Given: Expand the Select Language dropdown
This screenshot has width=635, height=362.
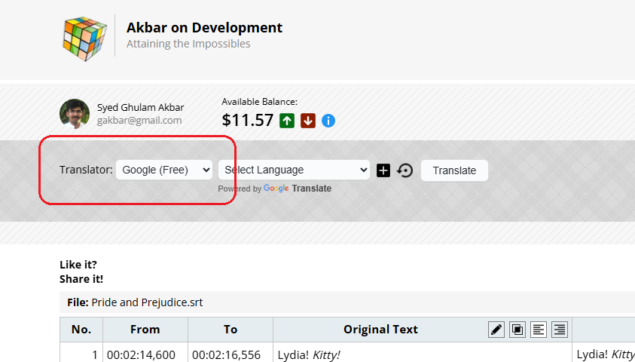Looking at the screenshot, I should click(294, 170).
